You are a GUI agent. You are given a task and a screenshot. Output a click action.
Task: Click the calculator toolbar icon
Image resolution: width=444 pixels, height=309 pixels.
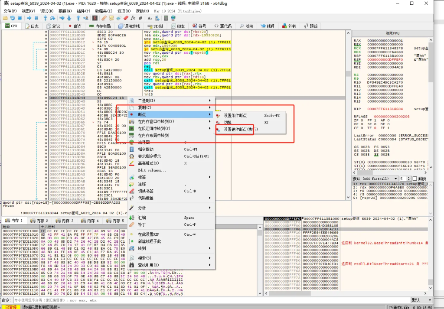(165, 18)
